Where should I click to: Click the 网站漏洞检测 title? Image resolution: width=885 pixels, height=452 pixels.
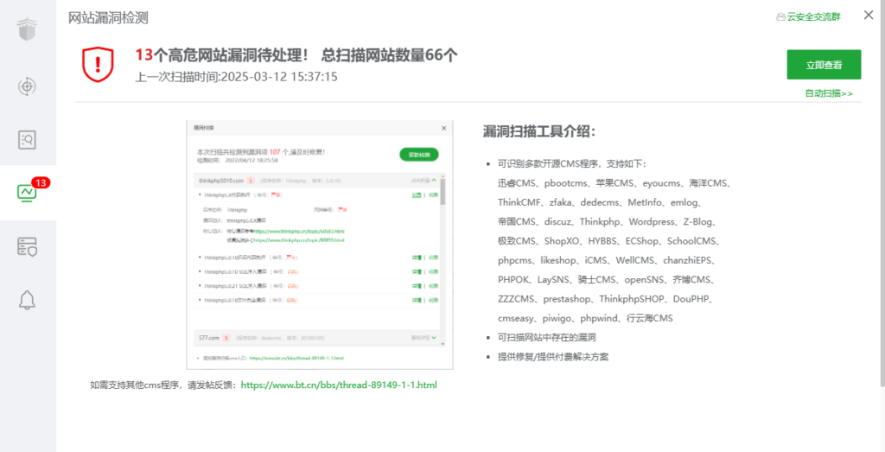(x=108, y=18)
